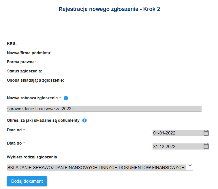The width and height of the screenshot is (218, 189).
Task: Expand dropdown chevron for rodzaj zgłoszenia
Action: point(190,166)
